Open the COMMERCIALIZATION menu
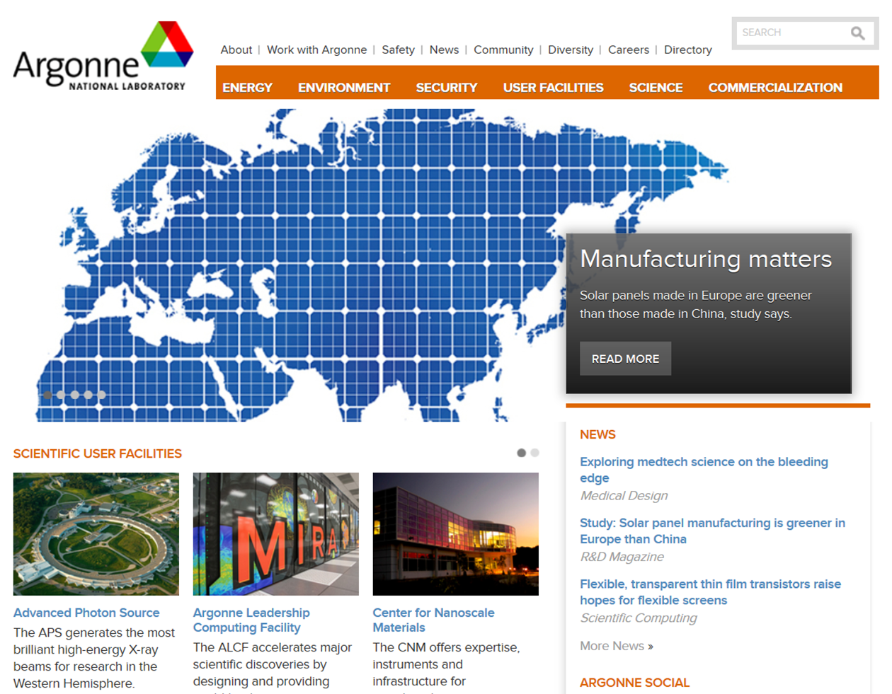Screen dimensions: 892x694 click(775, 88)
